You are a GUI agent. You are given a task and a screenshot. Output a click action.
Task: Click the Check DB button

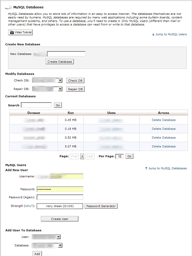[75, 81]
